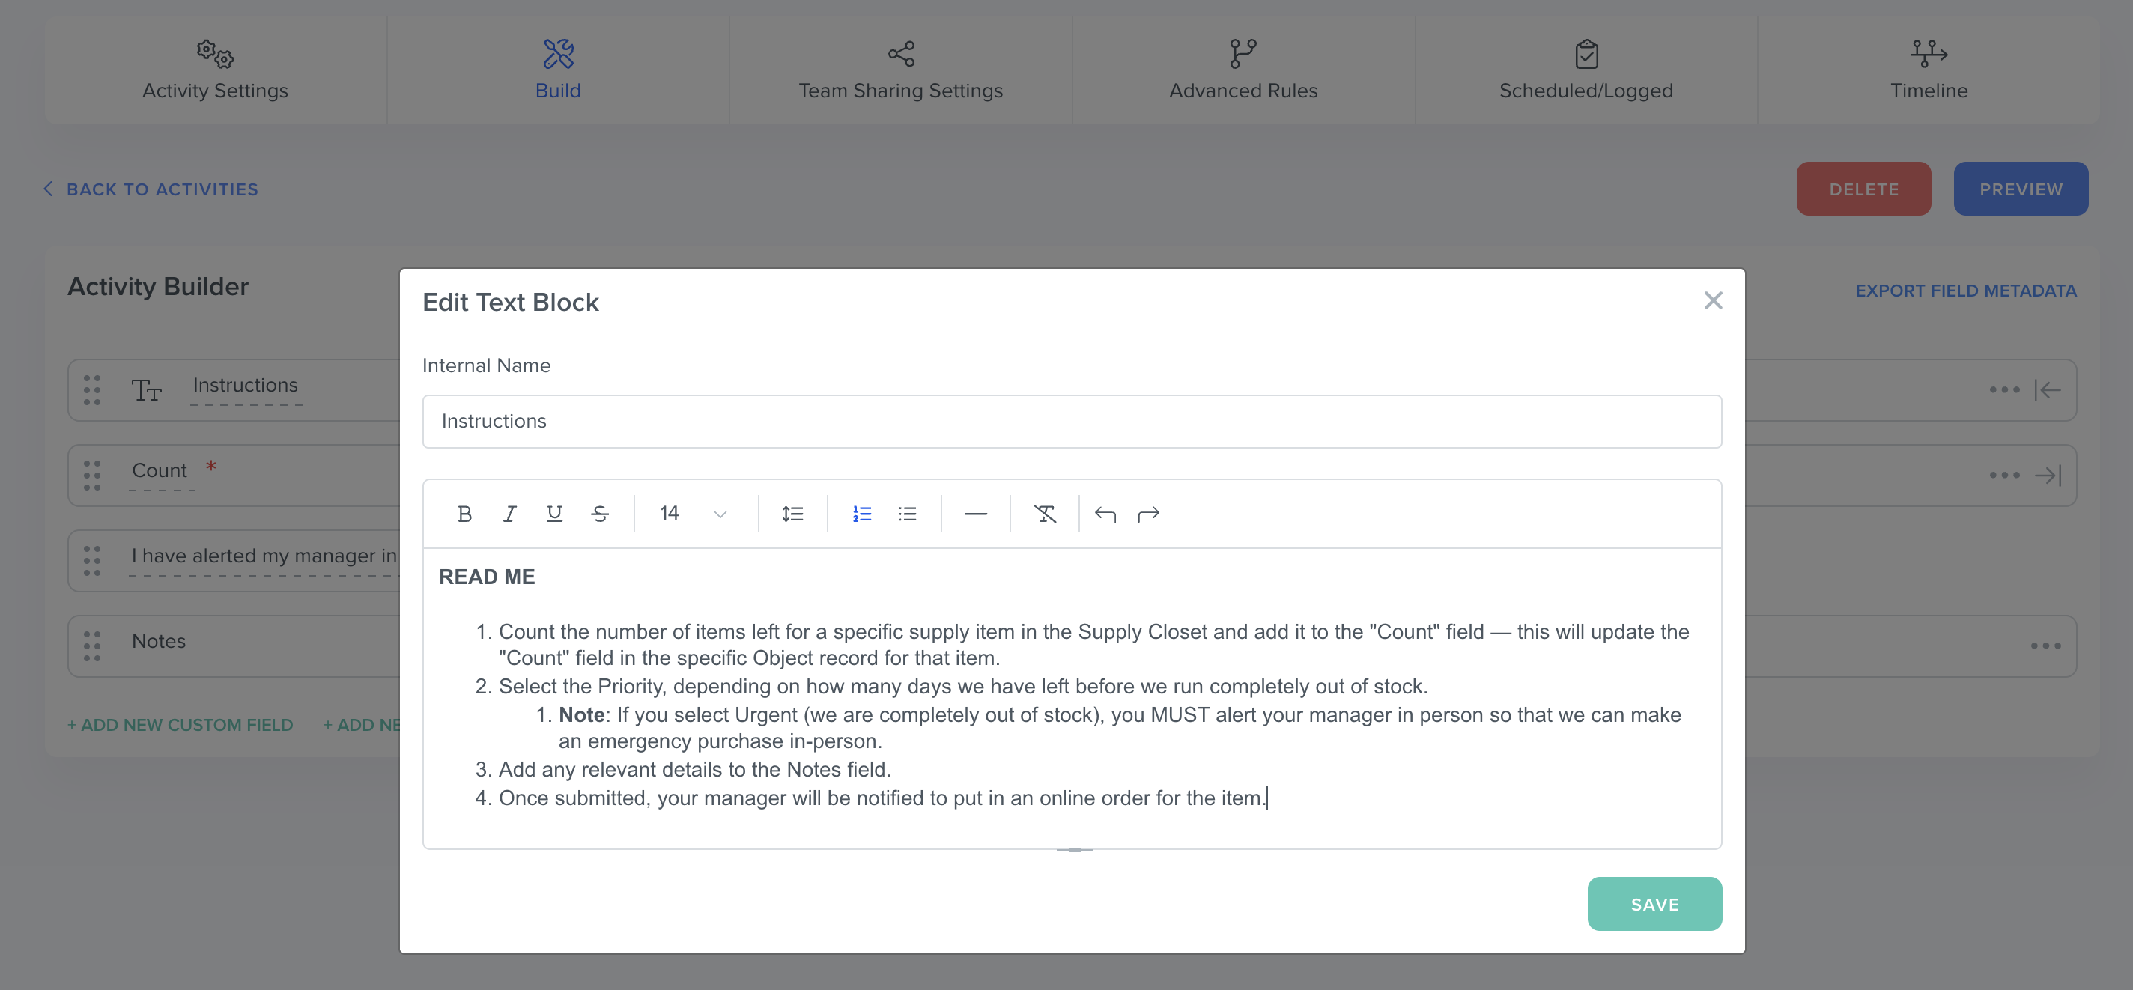Open Notes field more options menu
Image resolution: width=2133 pixels, height=990 pixels.
point(2045,646)
